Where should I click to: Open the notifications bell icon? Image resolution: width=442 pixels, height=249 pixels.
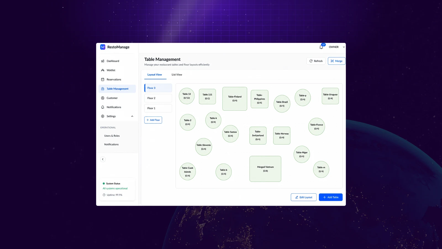pyautogui.click(x=321, y=47)
